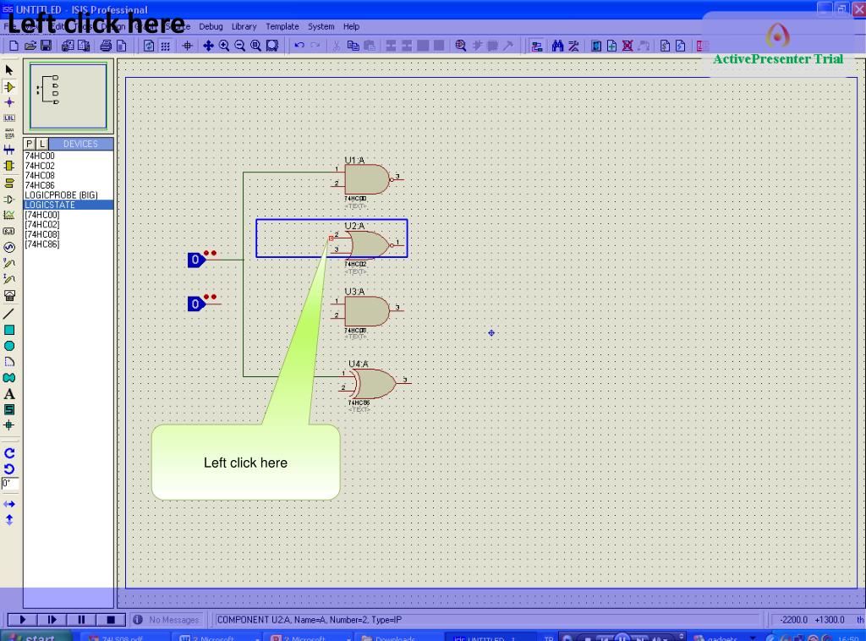The width and height of the screenshot is (866, 641).
Task: Select the Generator mode tool
Action: click(8, 247)
